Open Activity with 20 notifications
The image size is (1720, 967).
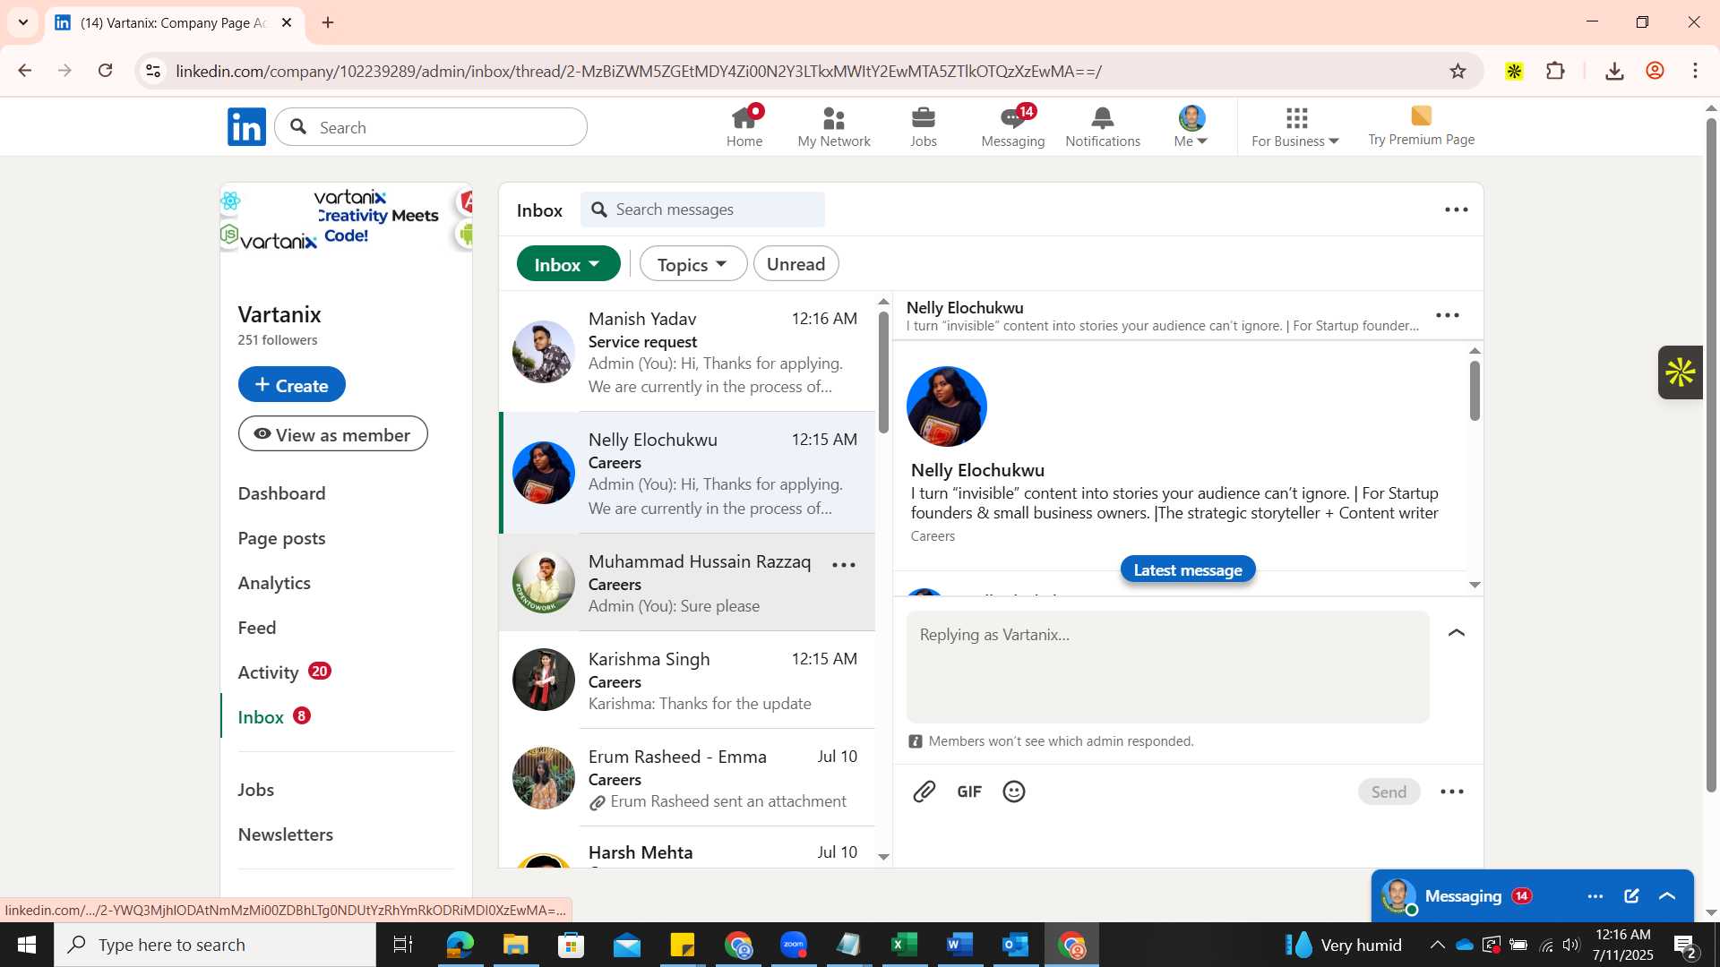(284, 672)
